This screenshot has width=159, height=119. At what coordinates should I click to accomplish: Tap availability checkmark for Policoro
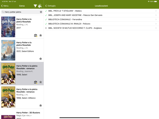(46, 24)
